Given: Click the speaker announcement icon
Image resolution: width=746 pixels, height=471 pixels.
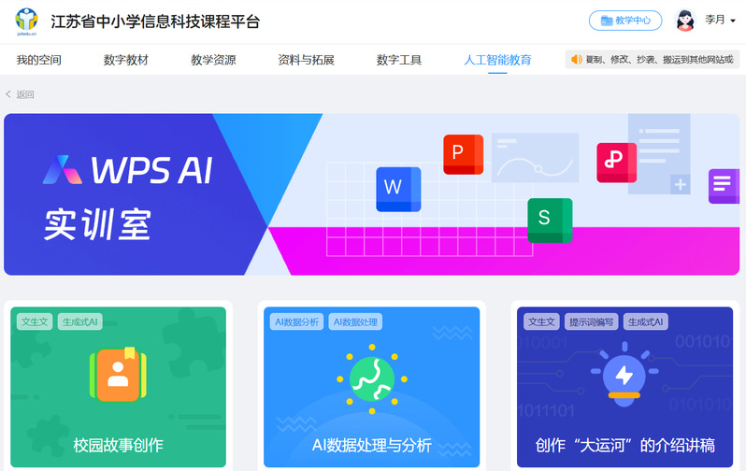Looking at the screenshot, I should coord(576,60).
